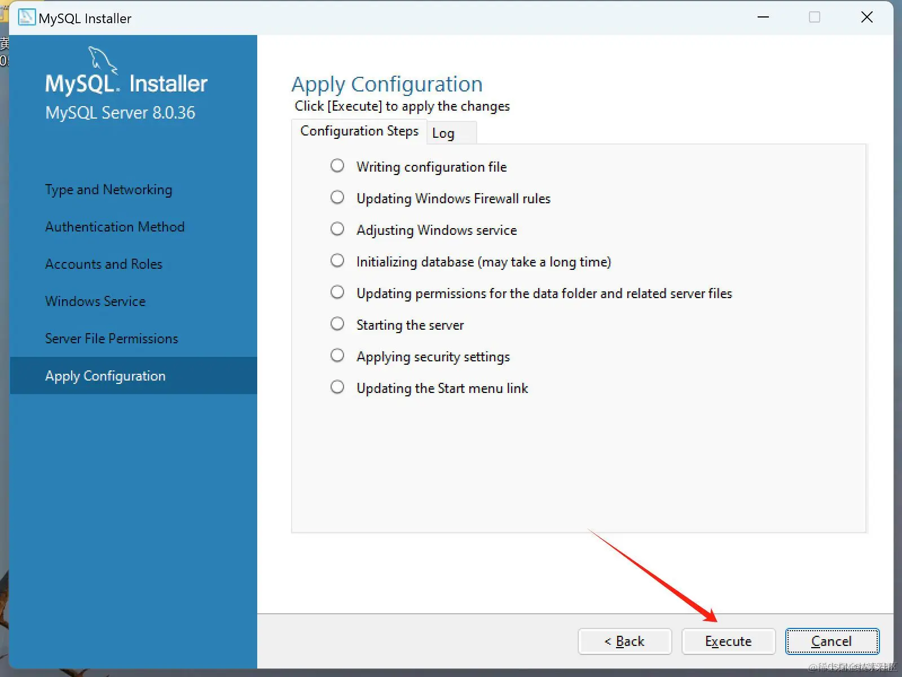The height and width of the screenshot is (677, 902).
Task: Click 'MySQL Server 8.0.36' sidebar label
Action: (x=120, y=113)
